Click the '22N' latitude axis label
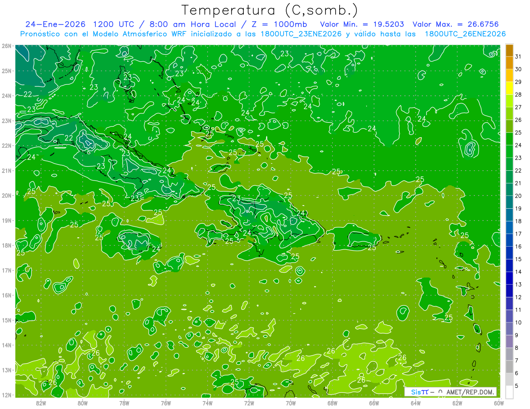The width and height of the screenshot is (530, 409). [x=7, y=146]
